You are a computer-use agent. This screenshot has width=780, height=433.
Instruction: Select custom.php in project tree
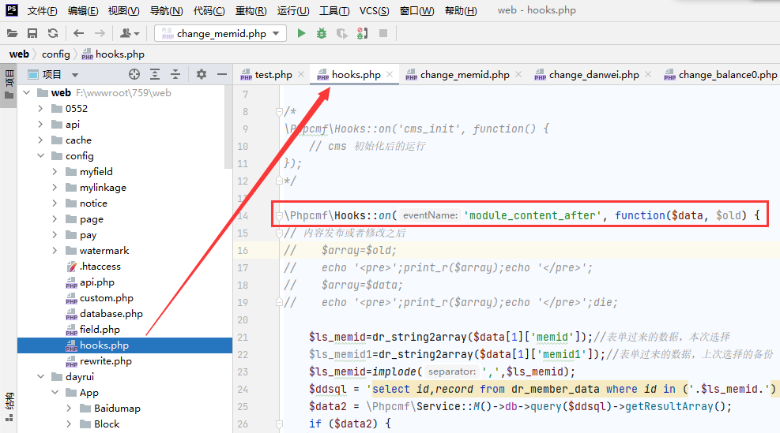(107, 298)
